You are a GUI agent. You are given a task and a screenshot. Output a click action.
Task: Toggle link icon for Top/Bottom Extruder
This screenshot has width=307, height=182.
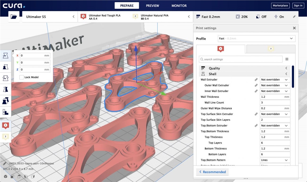point(256,126)
